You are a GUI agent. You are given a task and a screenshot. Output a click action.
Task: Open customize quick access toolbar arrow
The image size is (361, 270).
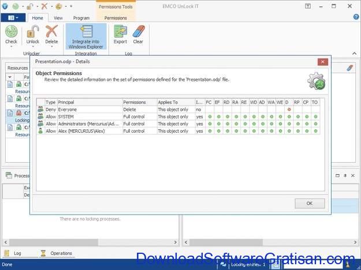71,6
